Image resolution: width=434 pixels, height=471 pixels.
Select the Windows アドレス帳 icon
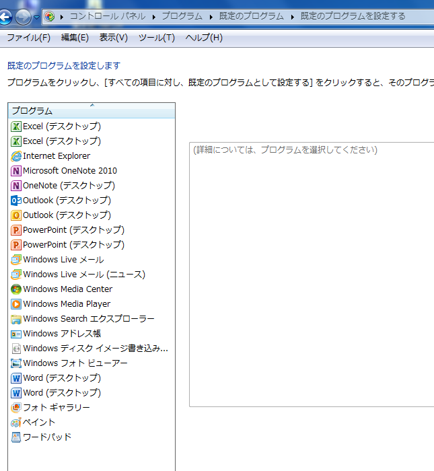click(x=16, y=334)
